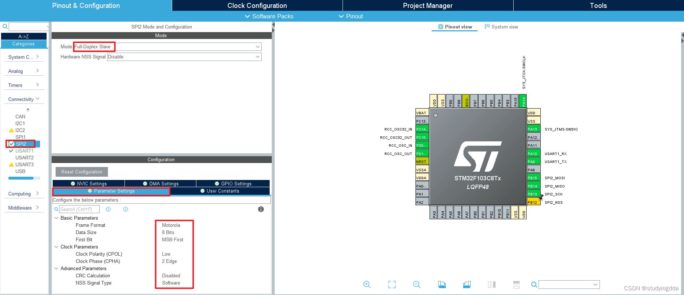Click the parameter search magnifier icon
Image resolution: width=684 pixels, height=295 pixels.
click(x=56, y=209)
